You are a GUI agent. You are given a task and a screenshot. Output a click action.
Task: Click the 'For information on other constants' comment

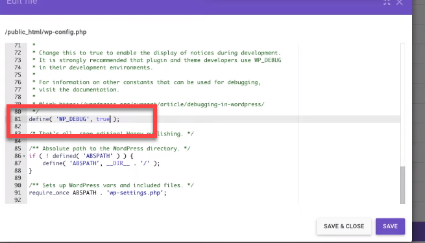pos(147,82)
